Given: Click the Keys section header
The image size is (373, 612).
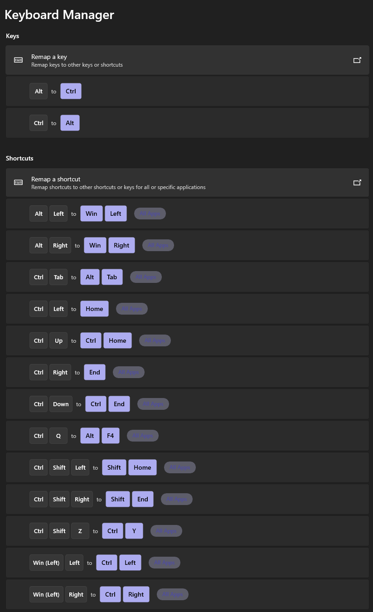Looking at the screenshot, I should (12, 36).
